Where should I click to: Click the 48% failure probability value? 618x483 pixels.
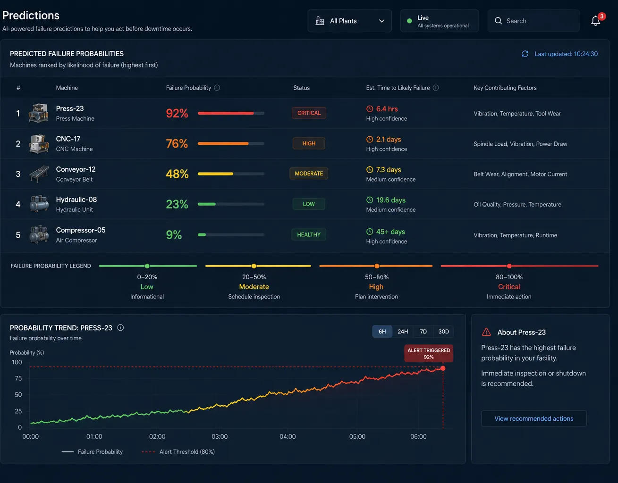pos(177,174)
